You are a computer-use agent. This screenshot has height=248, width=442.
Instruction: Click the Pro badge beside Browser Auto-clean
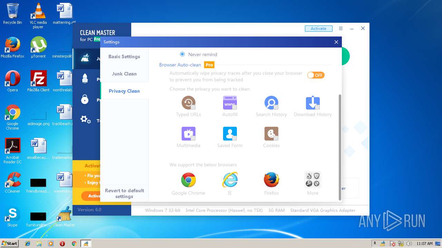click(209, 65)
